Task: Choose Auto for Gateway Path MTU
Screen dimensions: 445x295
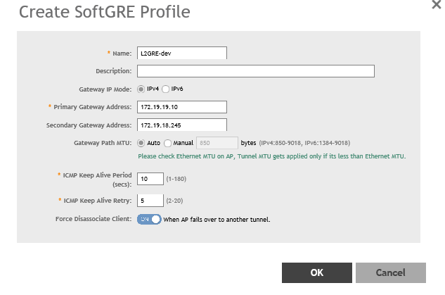Action: (x=141, y=142)
